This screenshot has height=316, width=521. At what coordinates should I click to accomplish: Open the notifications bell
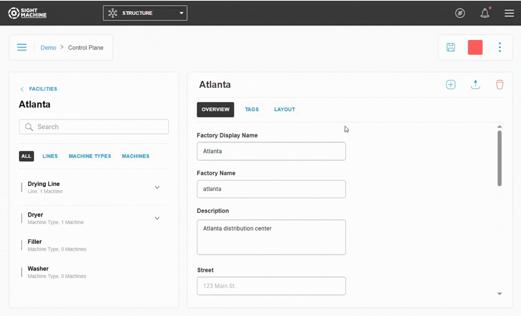click(485, 13)
